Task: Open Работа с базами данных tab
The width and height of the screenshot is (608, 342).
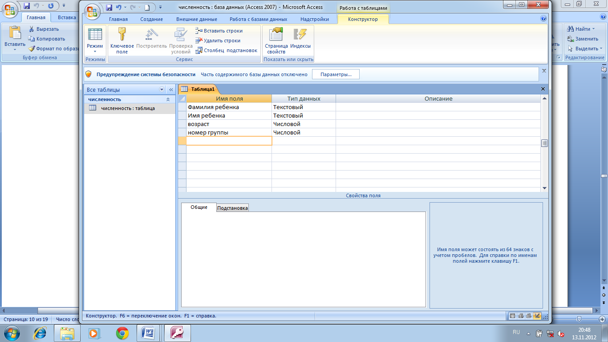Action: 258,19
